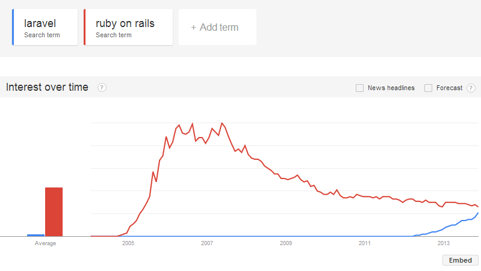The height and width of the screenshot is (271, 481).
Task: Click the 2007 label on the time axis
Action: pos(207,243)
